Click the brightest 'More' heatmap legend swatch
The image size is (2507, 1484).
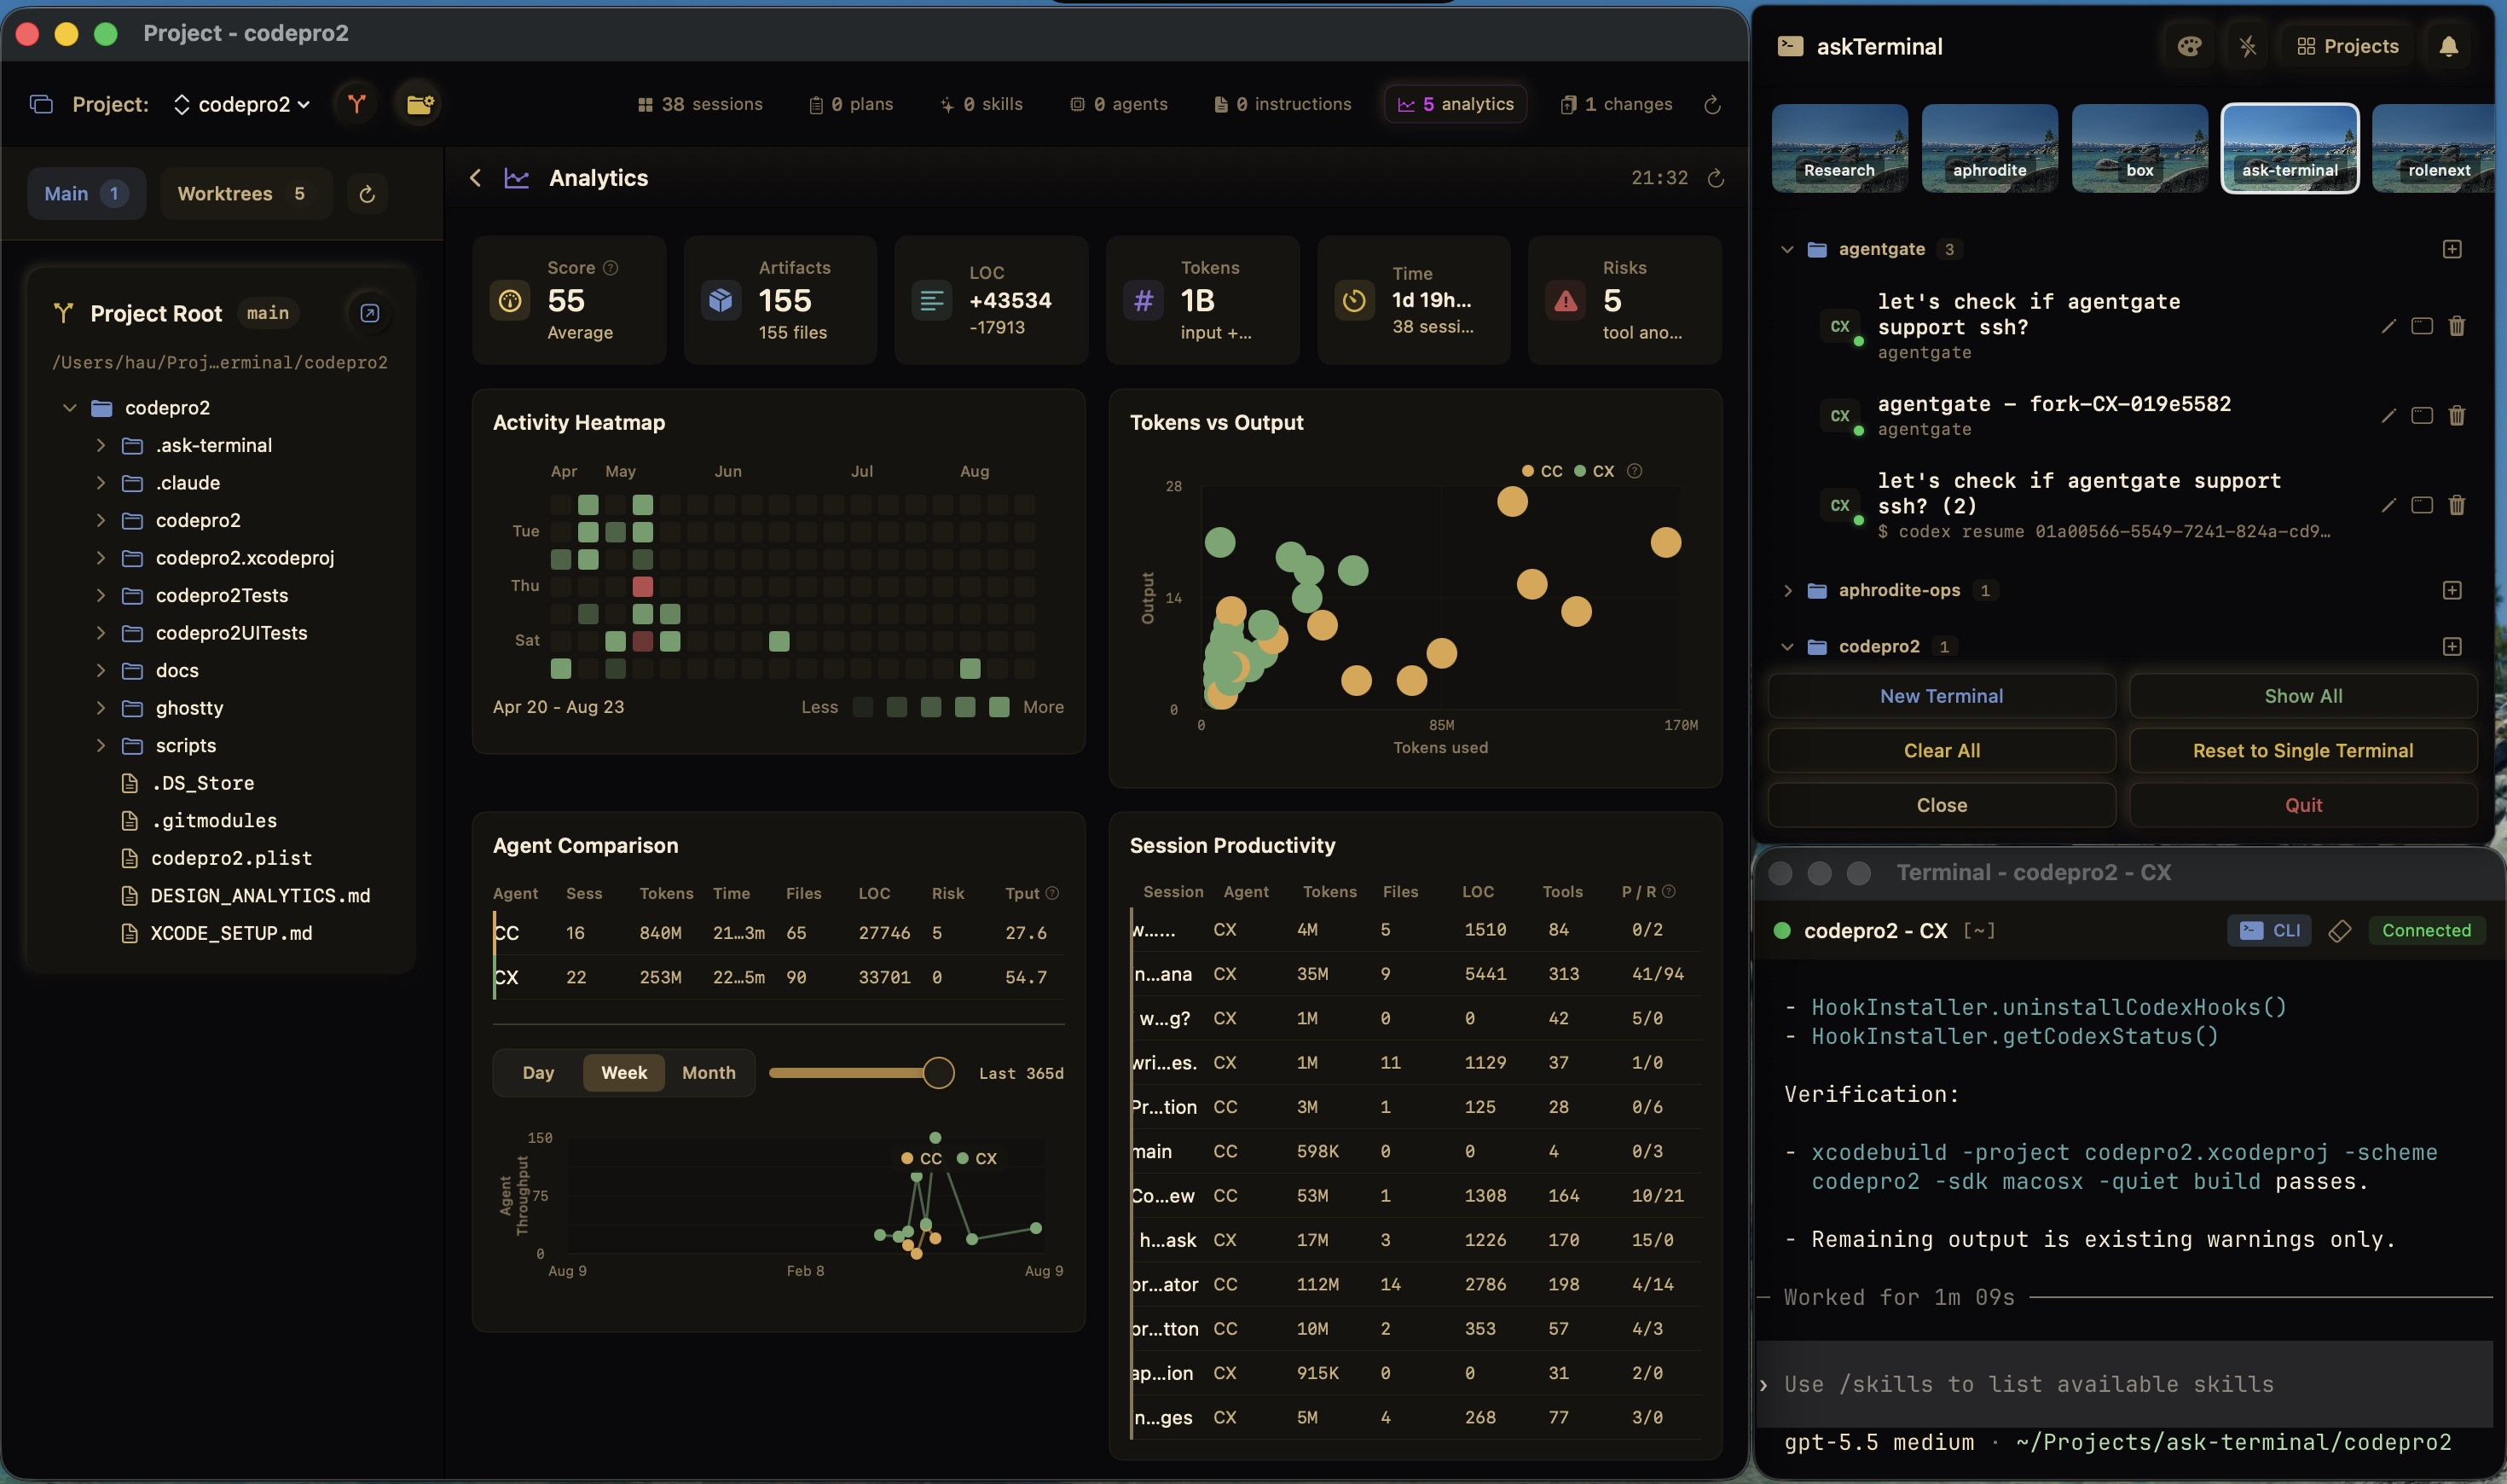point(999,707)
